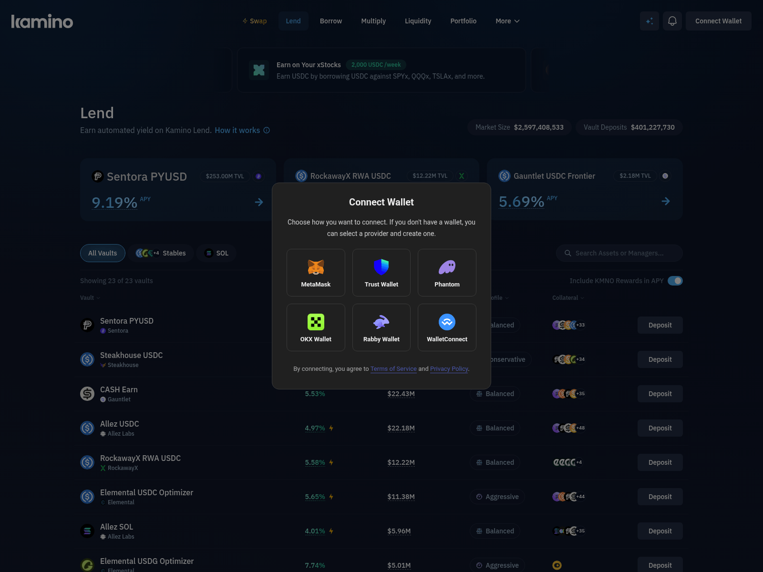Connect using Phantom wallet

[x=447, y=273]
